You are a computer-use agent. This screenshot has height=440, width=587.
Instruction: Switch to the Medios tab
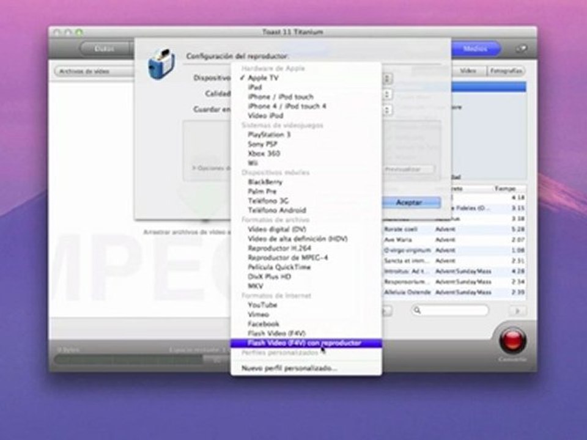coord(476,49)
